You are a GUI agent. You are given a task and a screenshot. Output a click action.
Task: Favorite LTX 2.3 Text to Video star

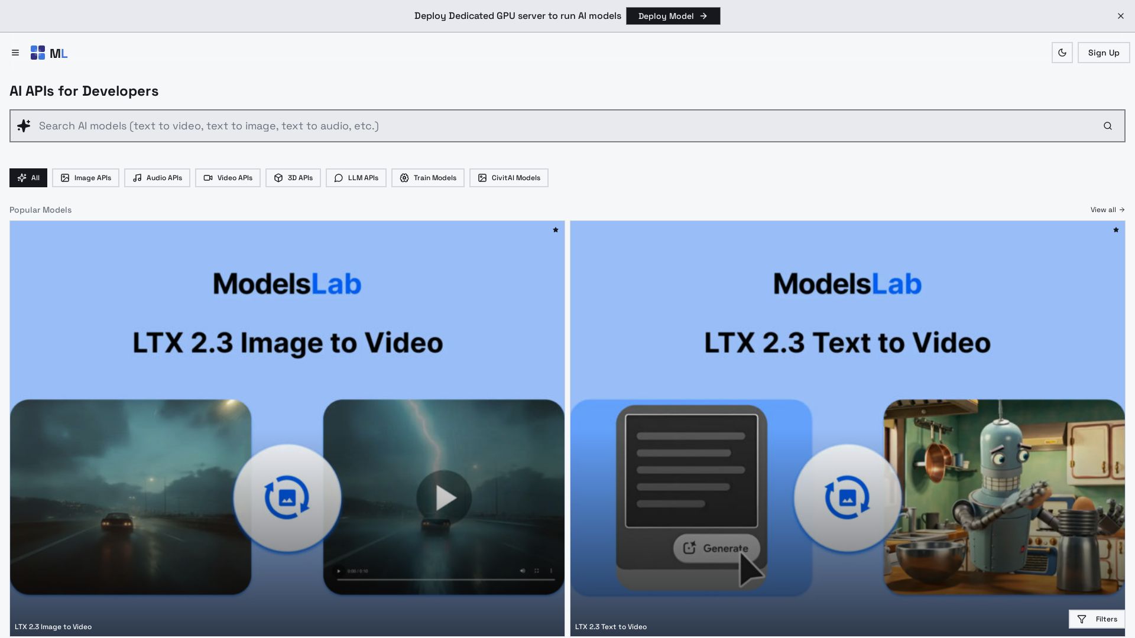click(x=1115, y=230)
